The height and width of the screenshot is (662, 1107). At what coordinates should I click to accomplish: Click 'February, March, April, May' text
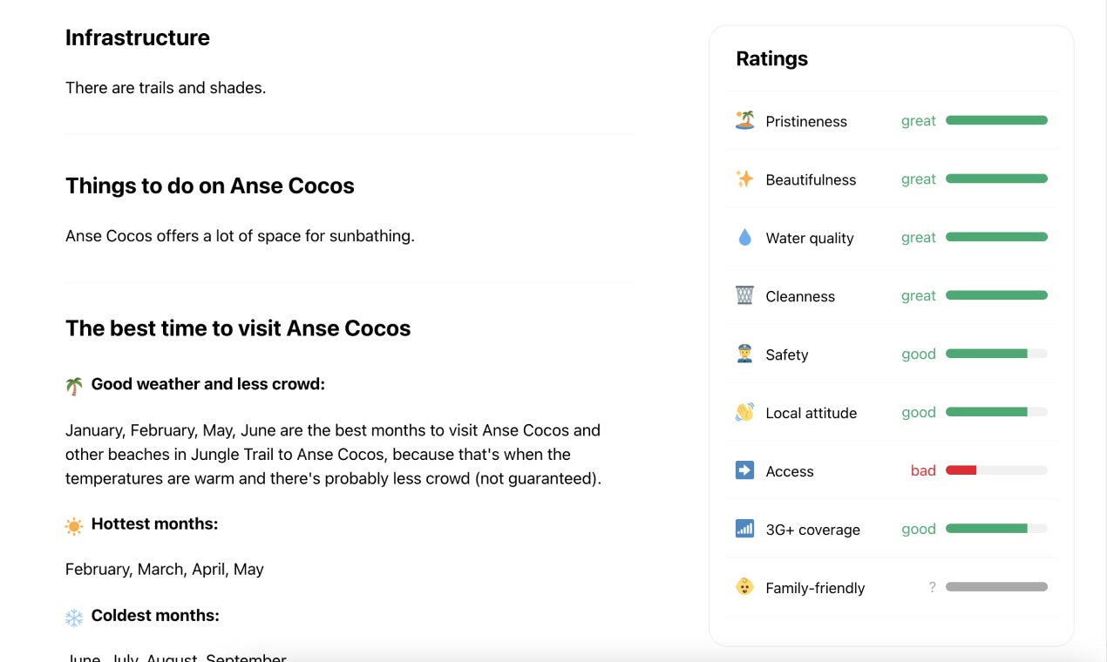165,570
